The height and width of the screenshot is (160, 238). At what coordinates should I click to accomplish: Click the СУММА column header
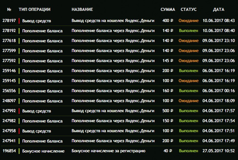click(x=168, y=9)
